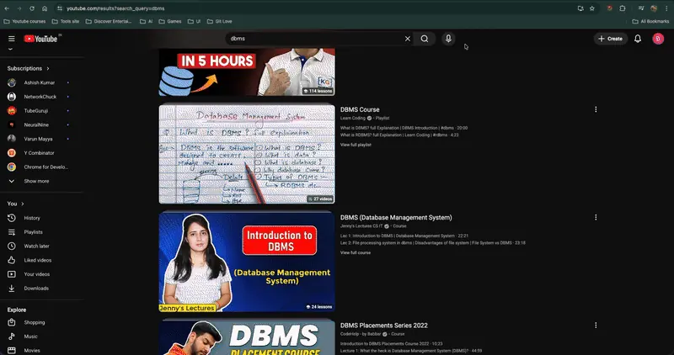Open the notifications bell

click(638, 39)
